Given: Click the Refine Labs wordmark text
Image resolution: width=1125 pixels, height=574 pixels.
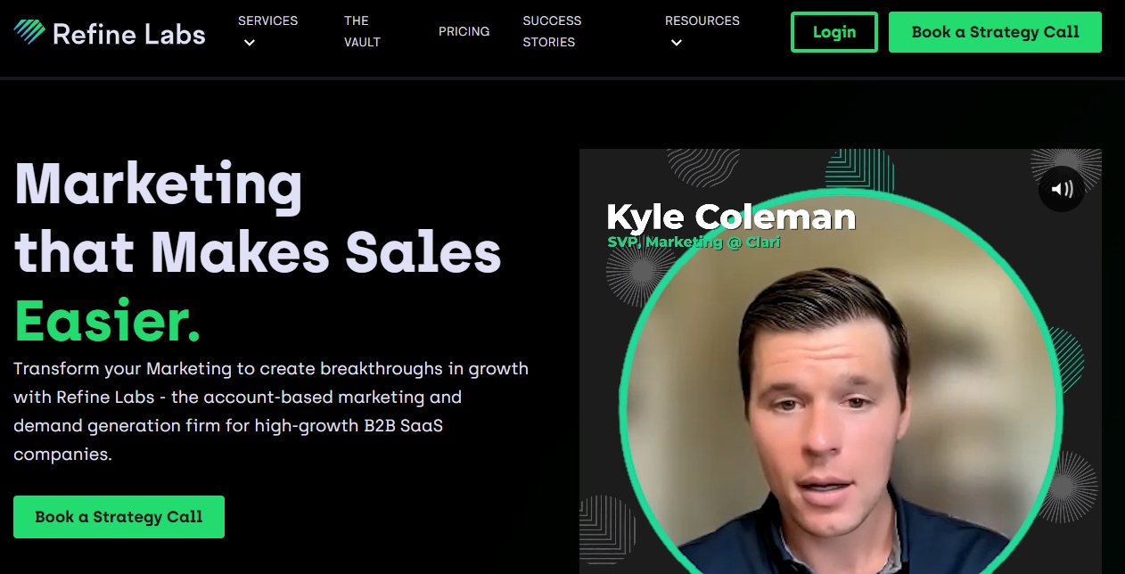Looking at the screenshot, I should (129, 34).
